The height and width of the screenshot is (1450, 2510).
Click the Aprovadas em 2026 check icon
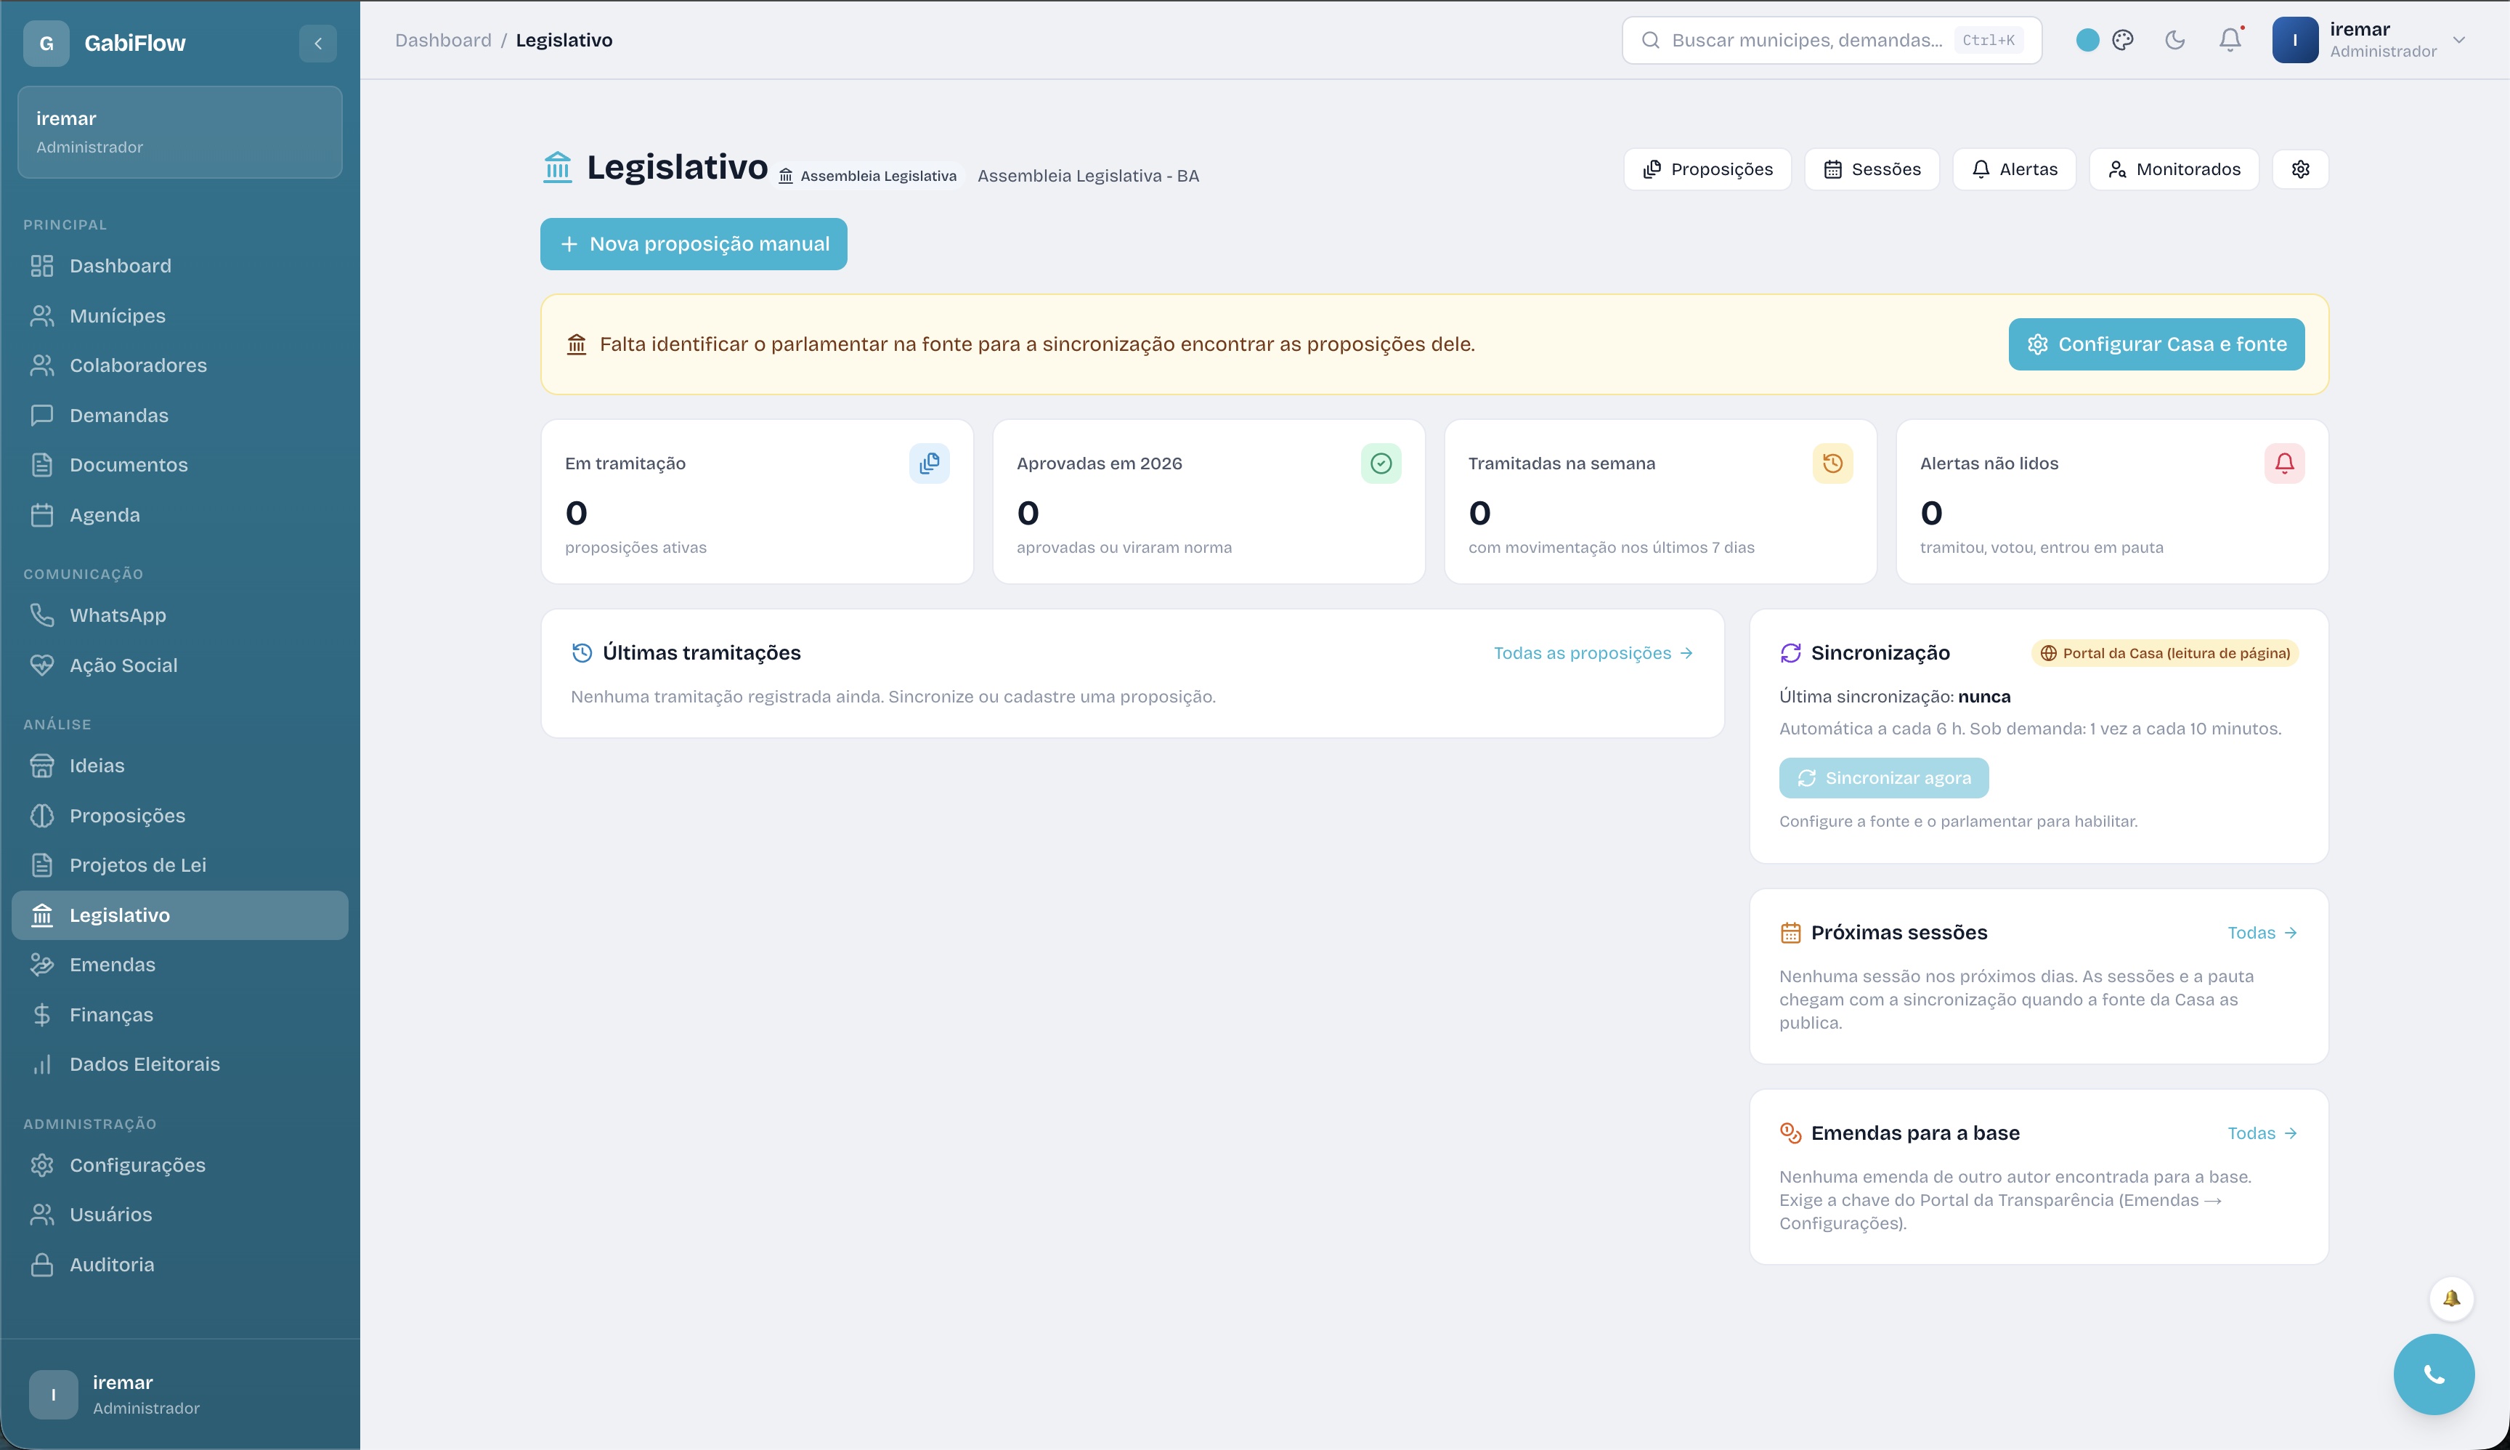point(1381,463)
